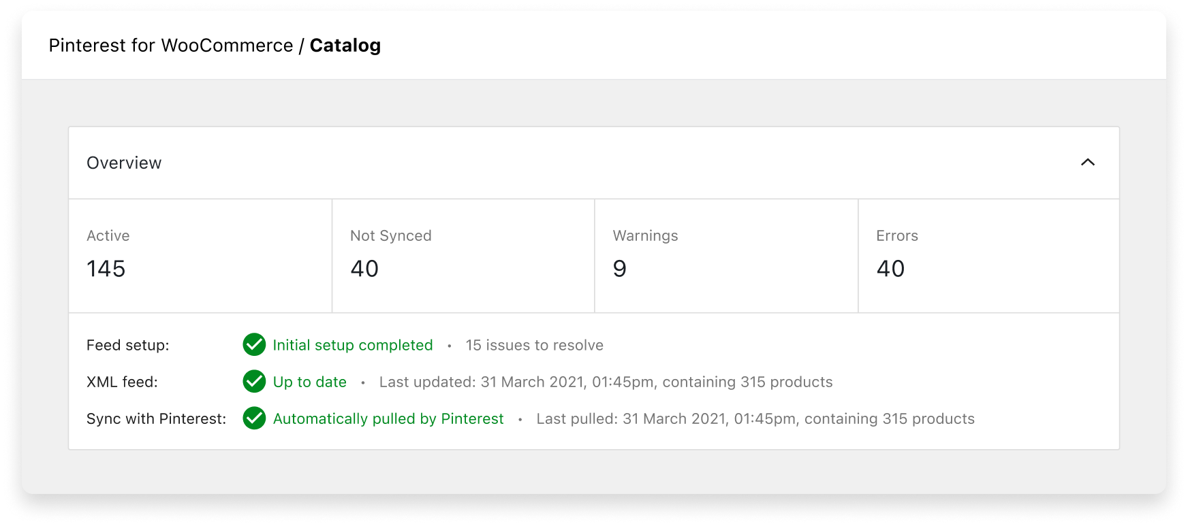1188x526 pixels.
Task: Click Automatically pulled by Pinterest status
Action: click(388, 418)
